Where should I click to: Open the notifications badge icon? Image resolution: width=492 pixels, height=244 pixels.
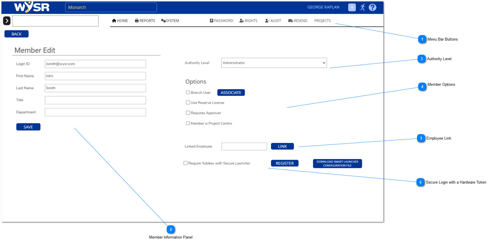tap(352, 7)
